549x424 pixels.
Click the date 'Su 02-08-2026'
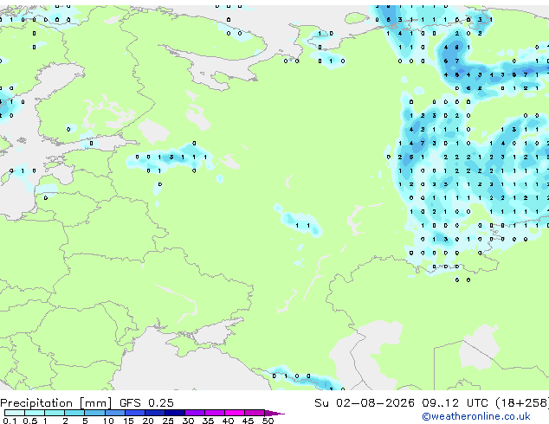coord(365,403)
